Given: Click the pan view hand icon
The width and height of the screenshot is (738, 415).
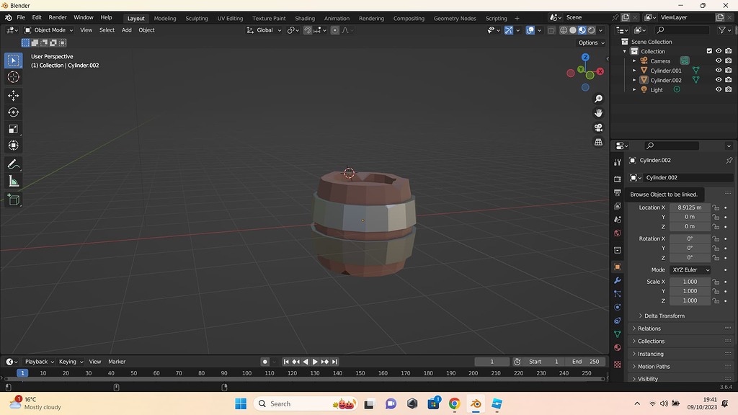Looking at the screenshot, I should (598, 113).
